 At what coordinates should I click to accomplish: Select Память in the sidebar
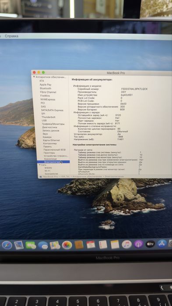[48, 146]
